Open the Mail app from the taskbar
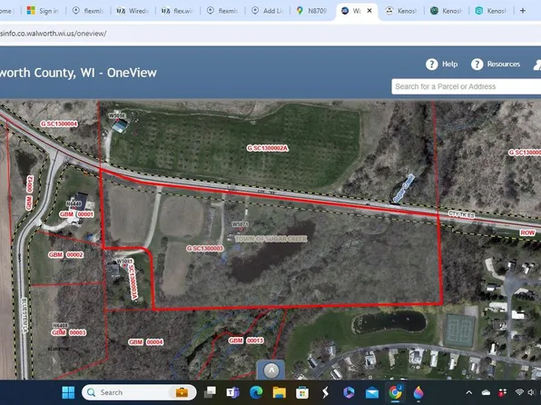The height and width of the screenshot is (405, 541). click(372, 393)
